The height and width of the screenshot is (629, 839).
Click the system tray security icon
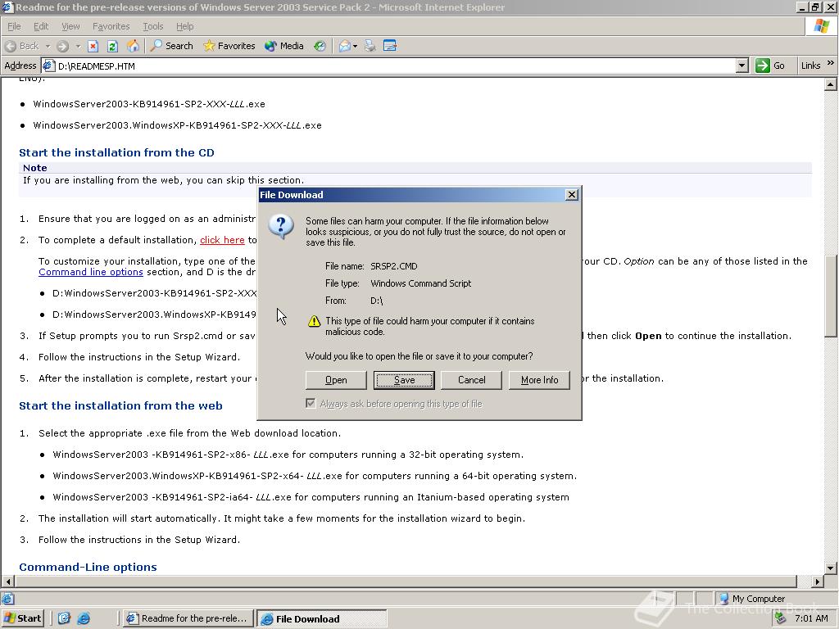pyautogui.click(x=781, y=618)
